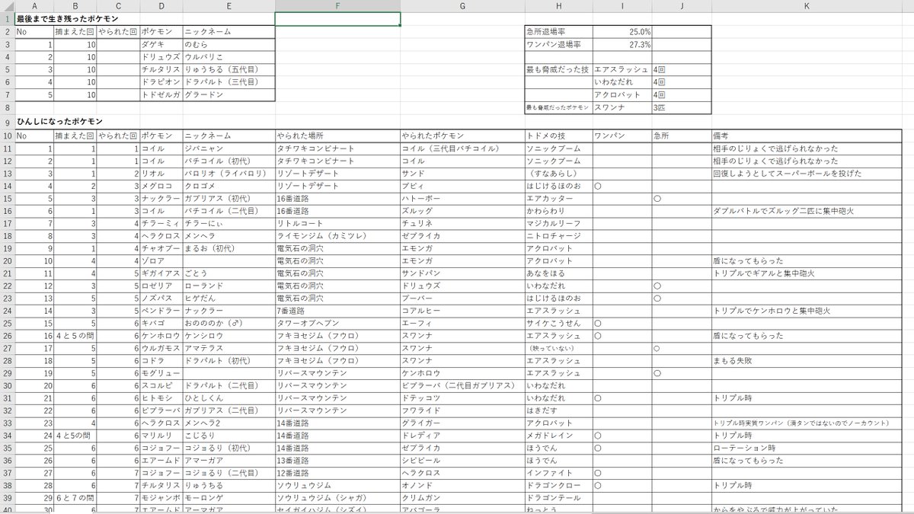
Task: Click the value 27.3%
Action: tap(622, 45)
